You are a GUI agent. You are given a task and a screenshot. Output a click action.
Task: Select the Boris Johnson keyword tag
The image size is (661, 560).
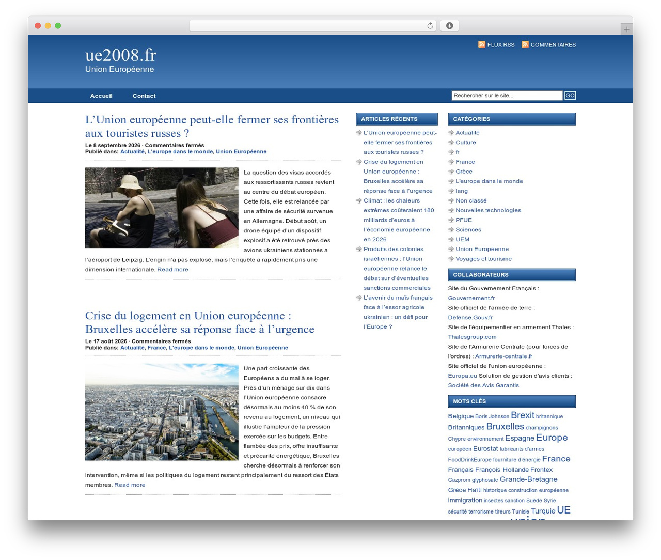[x=492, y=416]
